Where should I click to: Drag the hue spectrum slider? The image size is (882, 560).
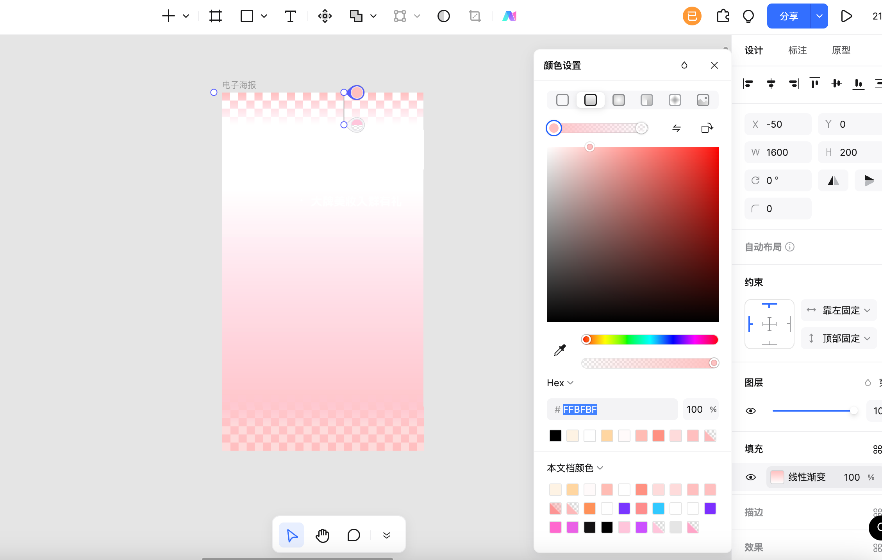pos(586,339)
